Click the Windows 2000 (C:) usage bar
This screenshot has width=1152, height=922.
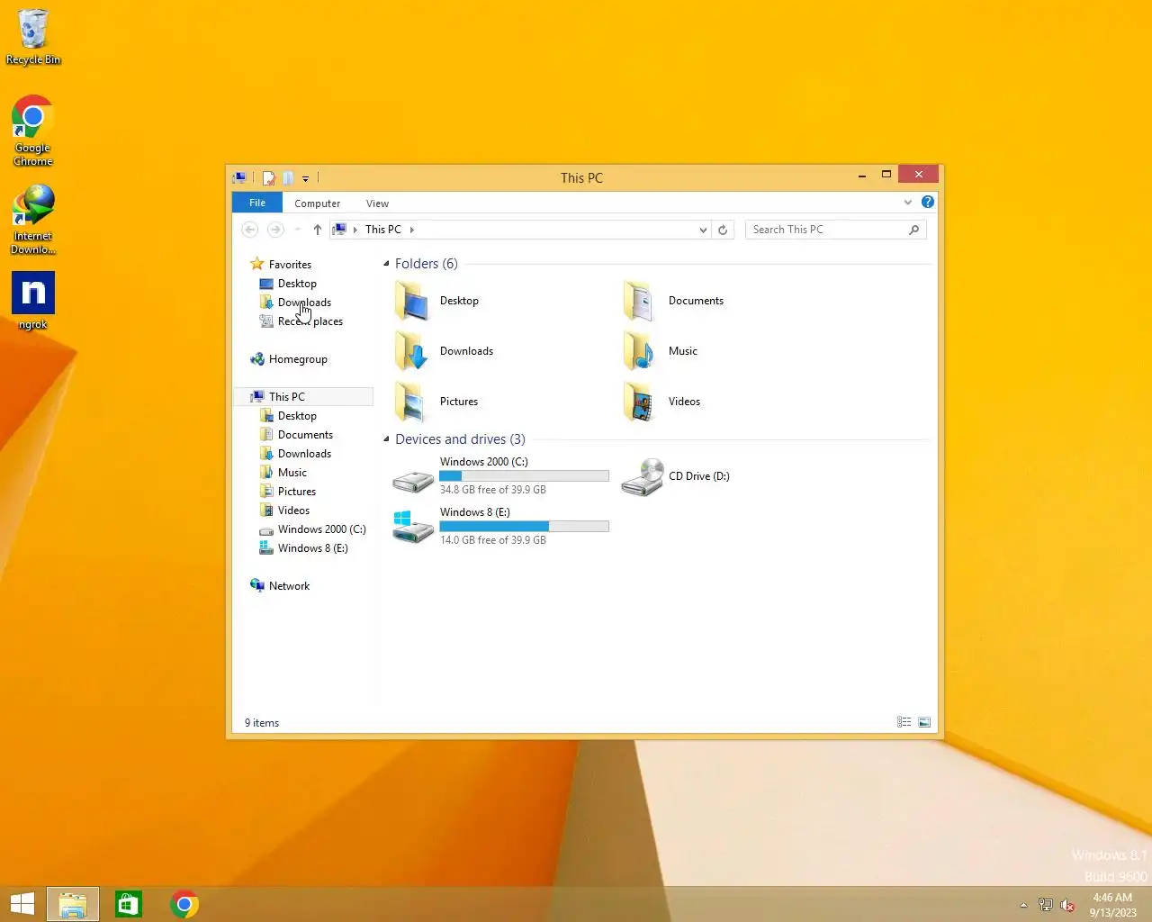[x=524, y=476]
